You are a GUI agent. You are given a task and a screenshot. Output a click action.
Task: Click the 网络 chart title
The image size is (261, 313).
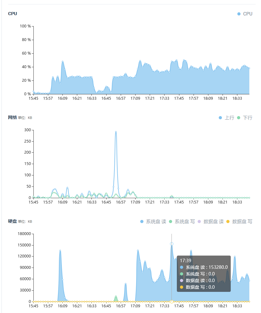pyautogui.click(x=12, y=117)
